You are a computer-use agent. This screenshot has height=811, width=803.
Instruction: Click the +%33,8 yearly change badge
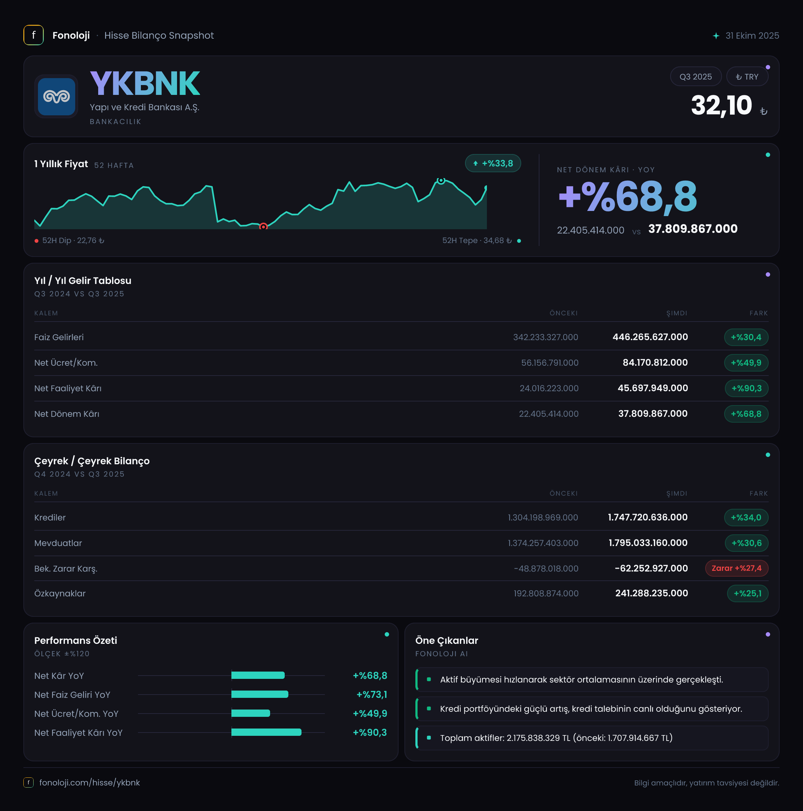click(x=493, y=163)
